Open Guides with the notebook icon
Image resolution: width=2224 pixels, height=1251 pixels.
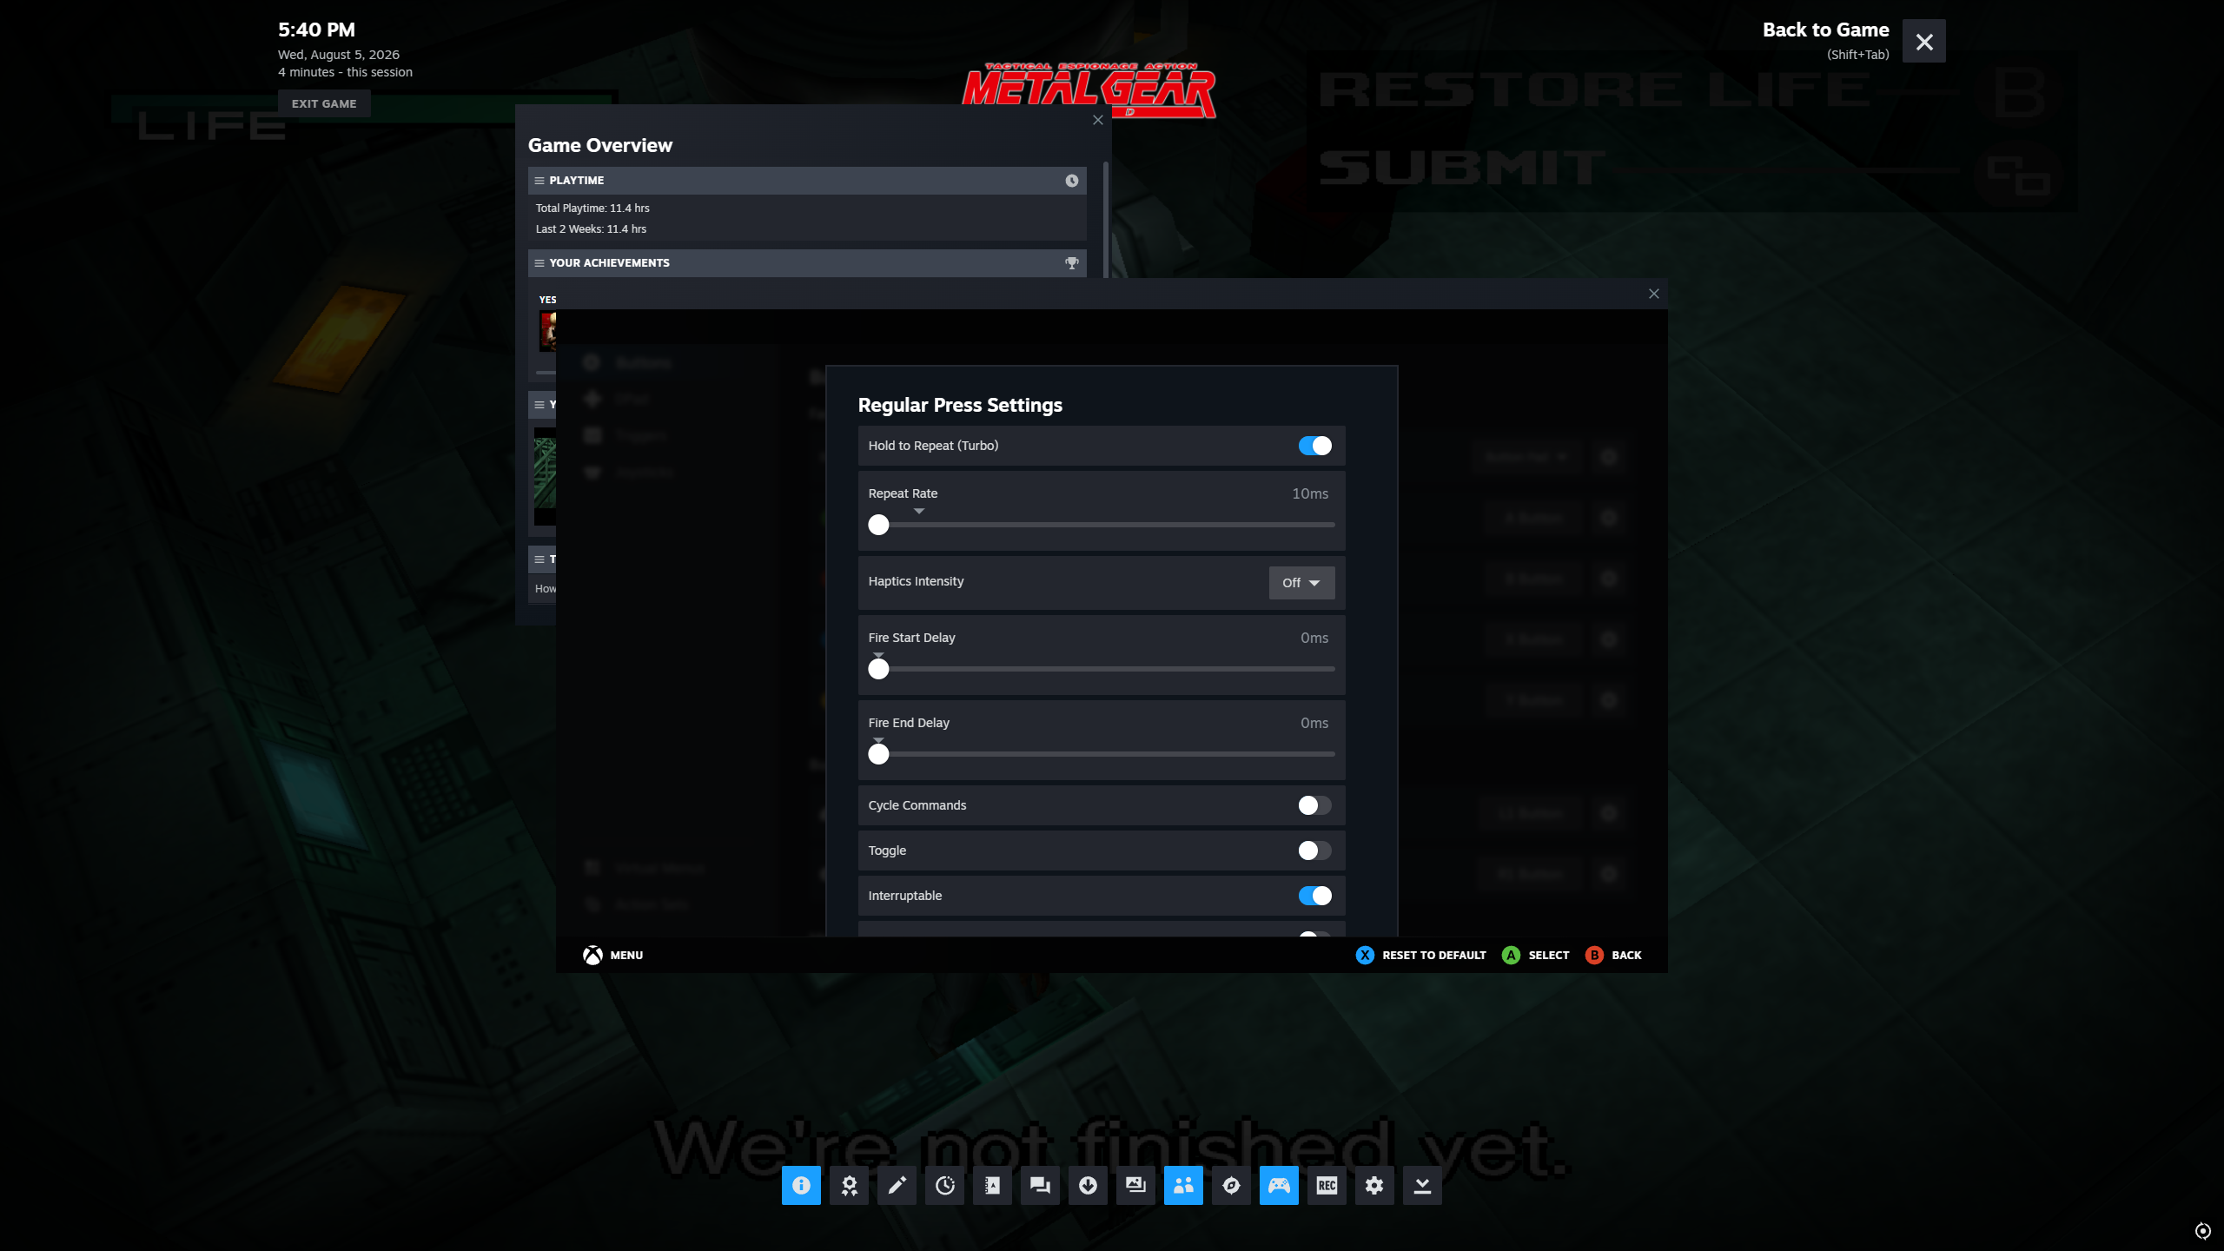pos(992,1185)
